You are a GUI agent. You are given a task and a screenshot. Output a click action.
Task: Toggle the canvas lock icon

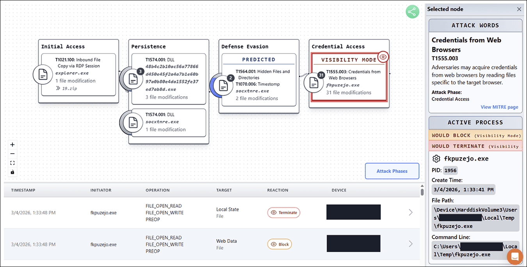point(12,172)
